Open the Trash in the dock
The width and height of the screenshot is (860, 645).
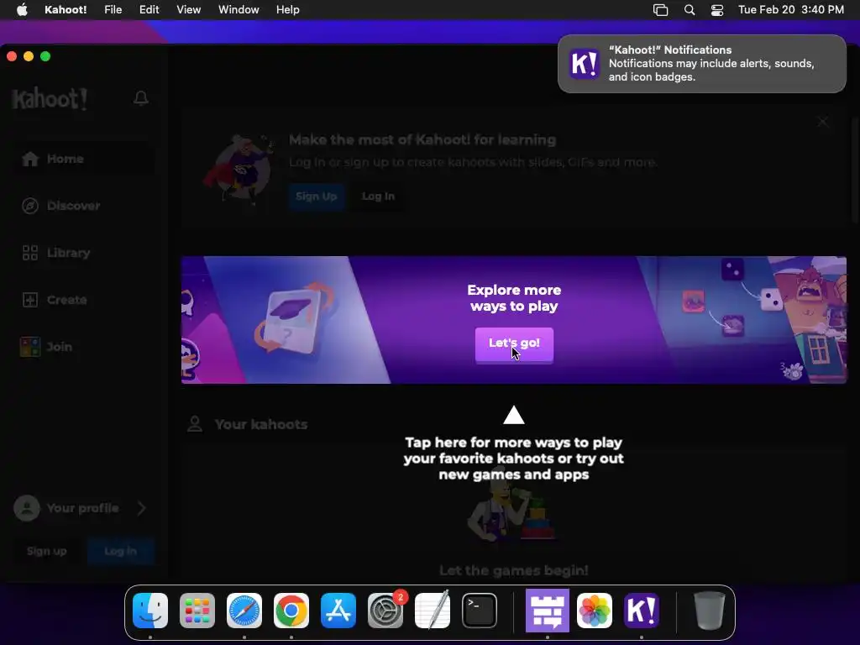(709, 611)
